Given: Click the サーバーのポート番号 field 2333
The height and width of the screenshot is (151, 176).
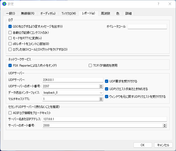Looking at the screenshot, I should (x=103, y=125).
